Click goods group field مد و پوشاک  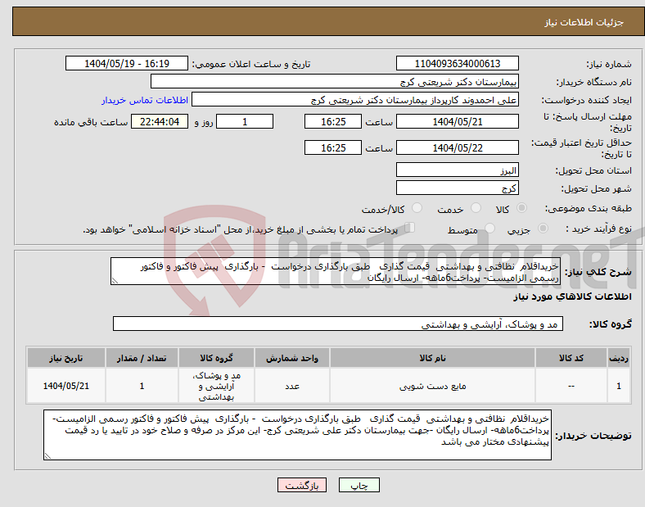pyautogui.click(x=338, y=324)
